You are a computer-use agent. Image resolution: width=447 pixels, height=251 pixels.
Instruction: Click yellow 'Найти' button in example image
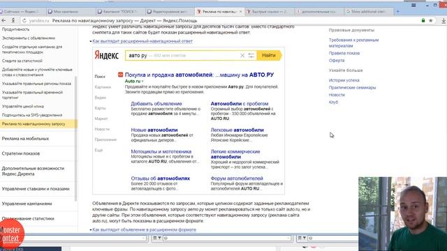point(269,55)
